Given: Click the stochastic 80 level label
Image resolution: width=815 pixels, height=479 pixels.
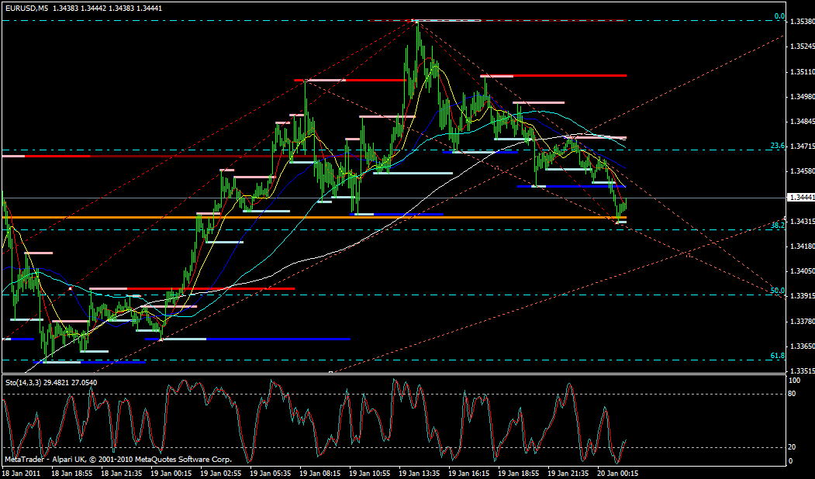Looking at the screenshot, I should [794, 394].
